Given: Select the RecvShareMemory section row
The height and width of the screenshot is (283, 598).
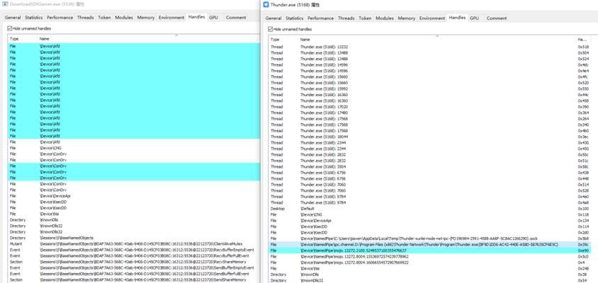Looking at the screenshot, I should pyautogui.click(x=133, y=262).
